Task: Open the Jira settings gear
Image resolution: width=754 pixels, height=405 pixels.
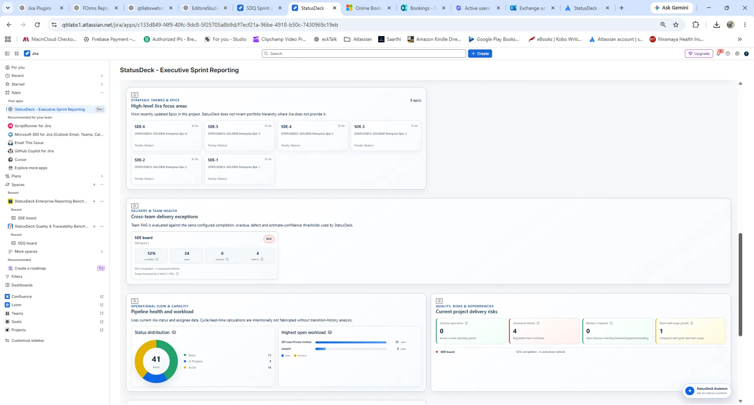Action: tap(737, 54)
